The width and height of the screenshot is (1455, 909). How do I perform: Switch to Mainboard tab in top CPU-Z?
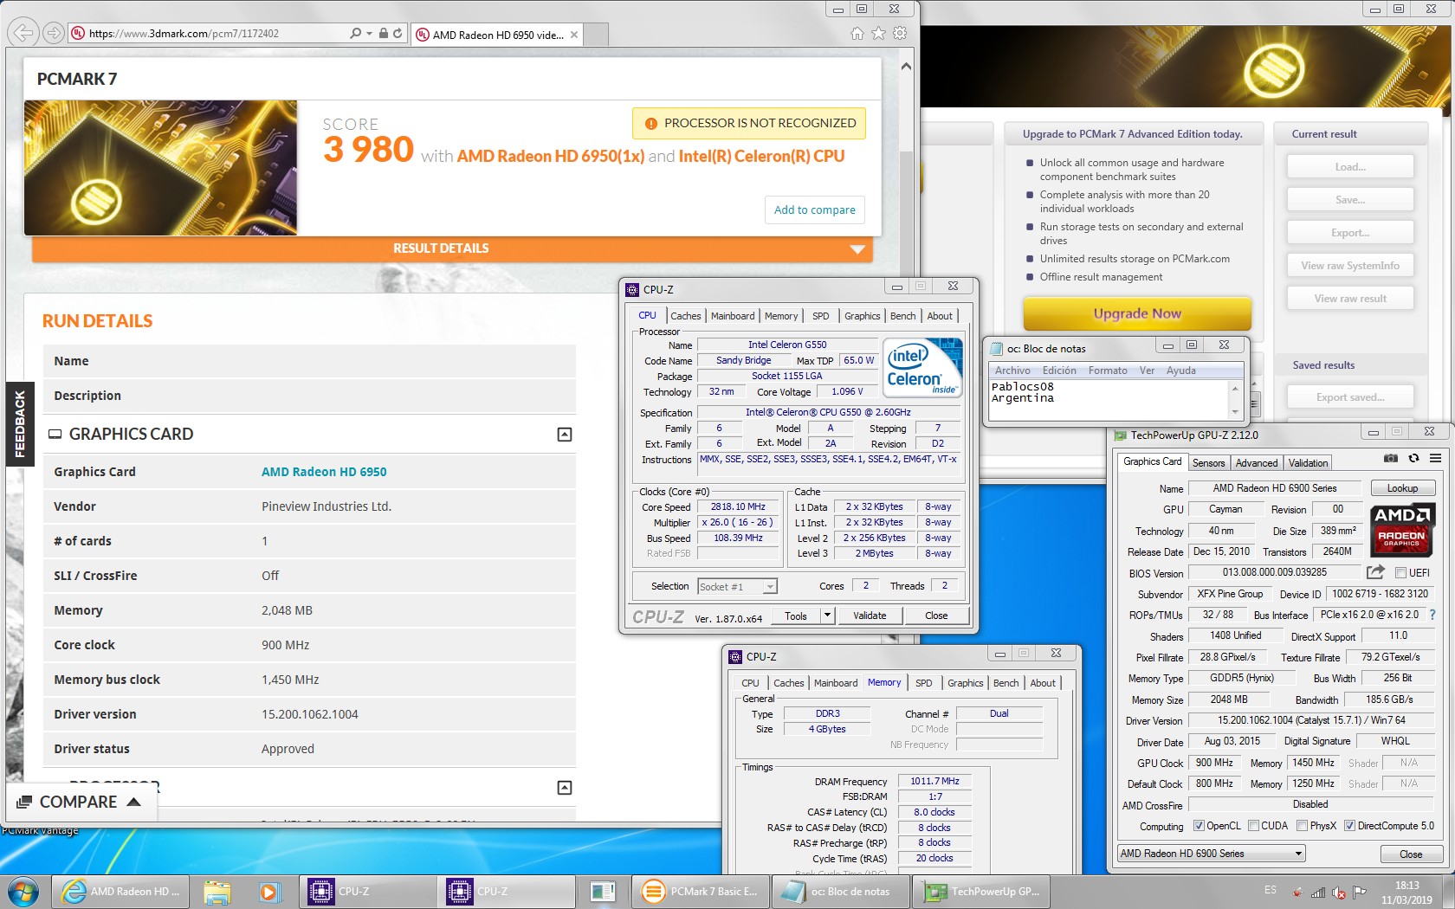coord(733,316)
